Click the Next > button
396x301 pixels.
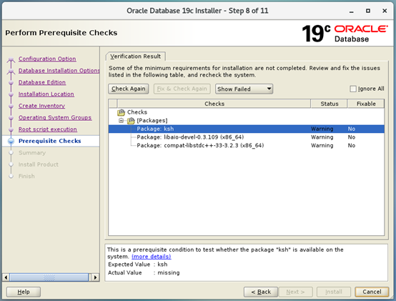pyautogui.click(x=295, y=292)
